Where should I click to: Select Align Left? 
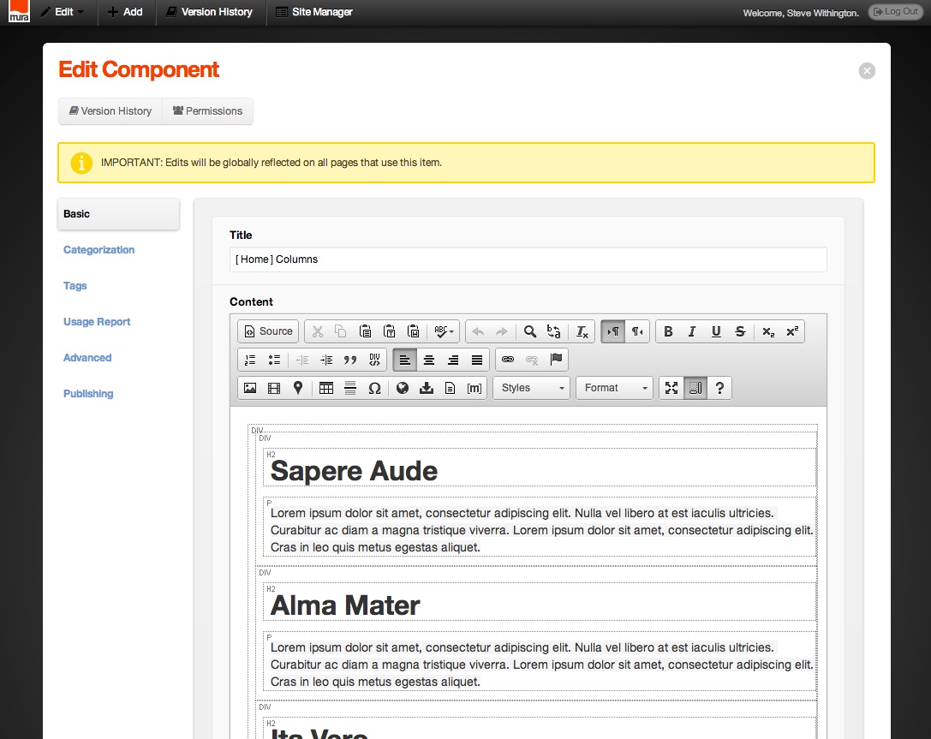404,360
